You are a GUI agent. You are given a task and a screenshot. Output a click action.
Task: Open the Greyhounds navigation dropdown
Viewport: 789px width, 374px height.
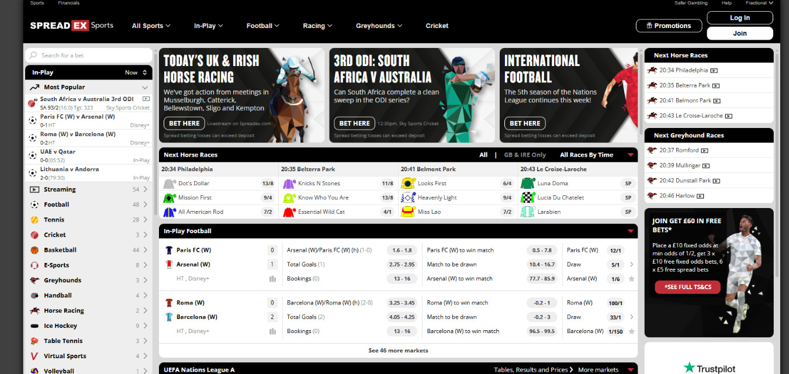tap(379, 26)
